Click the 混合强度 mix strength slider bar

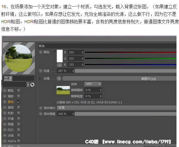(x=125, y=114)
